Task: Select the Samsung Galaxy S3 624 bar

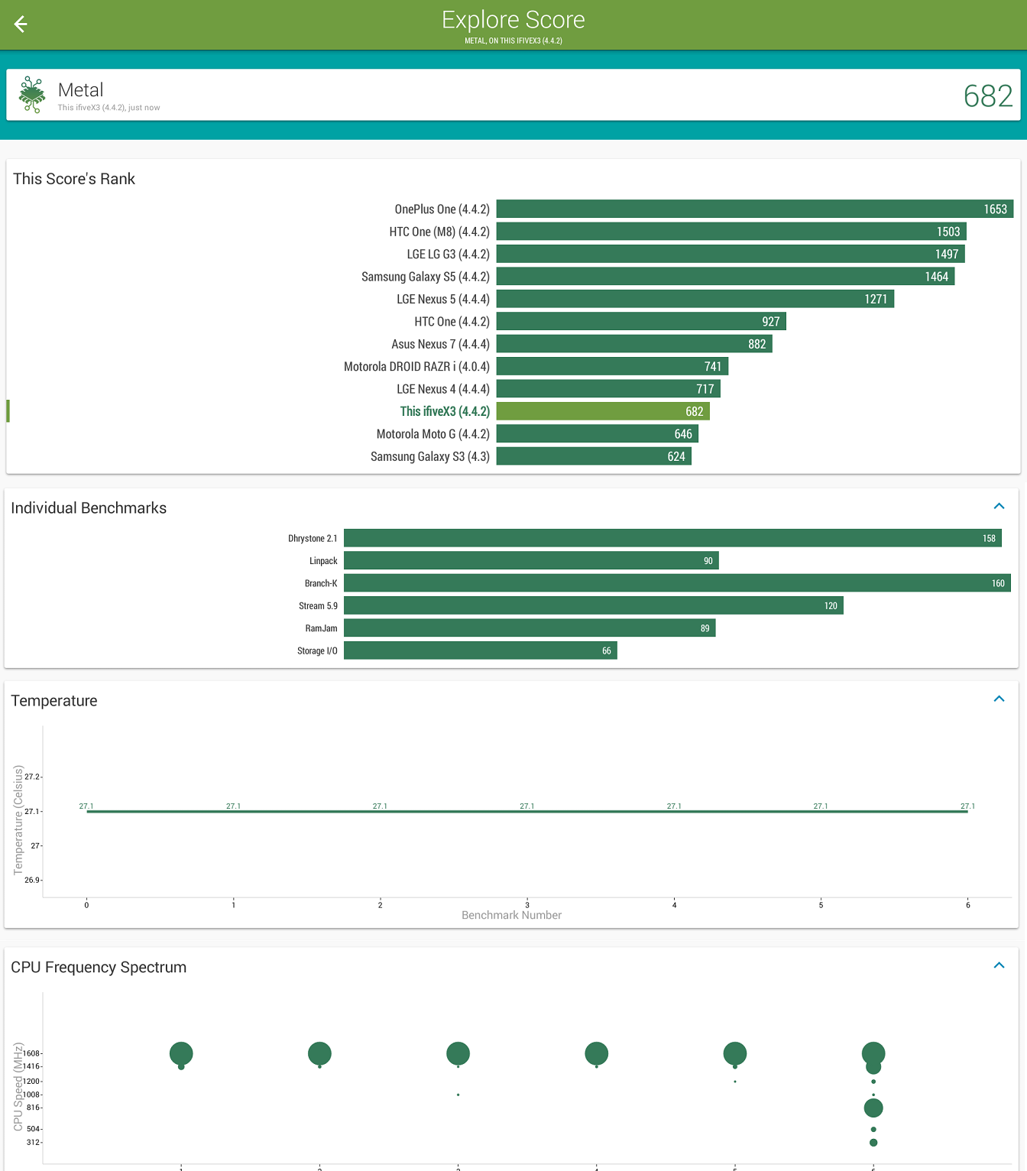Action: click(594, 456)
